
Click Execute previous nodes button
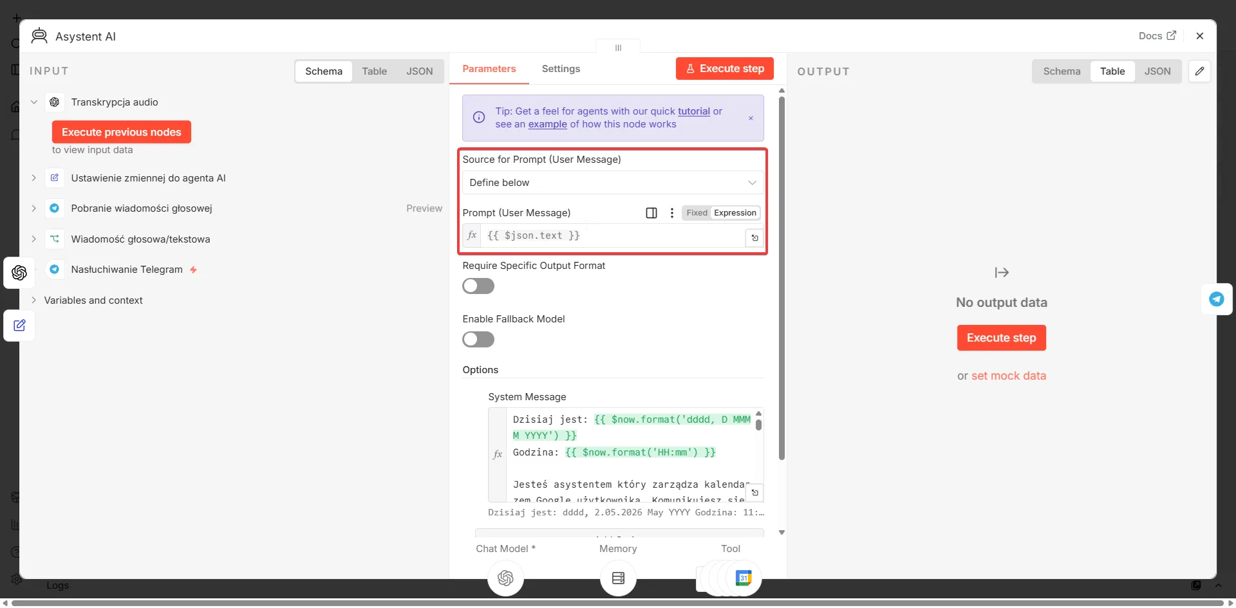tap(122, 132)
